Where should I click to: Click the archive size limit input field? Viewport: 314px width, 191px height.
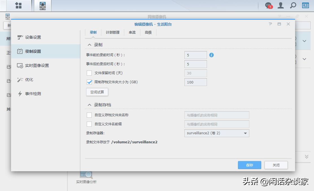point(195,82)
